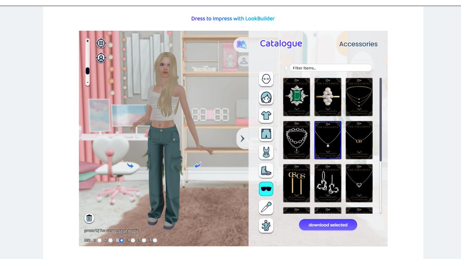461x259 pixels.
Task: Open the shoes boot category
Action: [x=266, y=171]
